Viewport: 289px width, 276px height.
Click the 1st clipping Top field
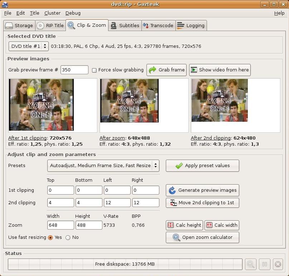[61, 190]
